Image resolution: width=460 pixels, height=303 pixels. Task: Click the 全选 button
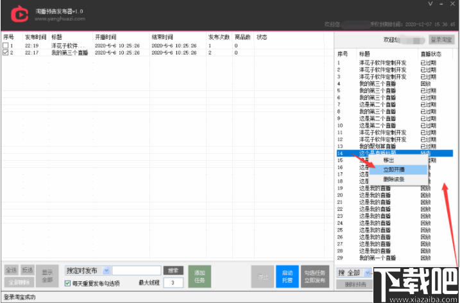click(x=11, y=270)
